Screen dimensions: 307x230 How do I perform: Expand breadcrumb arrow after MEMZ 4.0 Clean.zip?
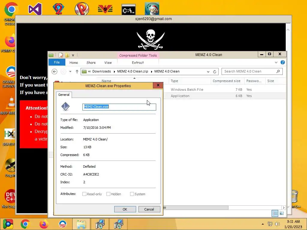click(151, 72)
